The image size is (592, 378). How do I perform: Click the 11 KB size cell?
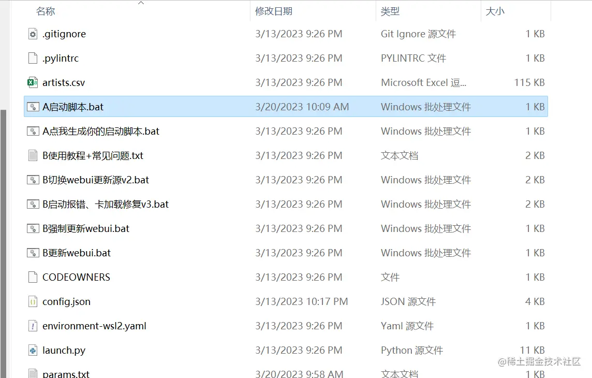(532, 351)
